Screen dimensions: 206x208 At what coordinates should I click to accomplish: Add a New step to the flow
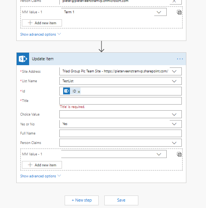[x=82, y=200]
